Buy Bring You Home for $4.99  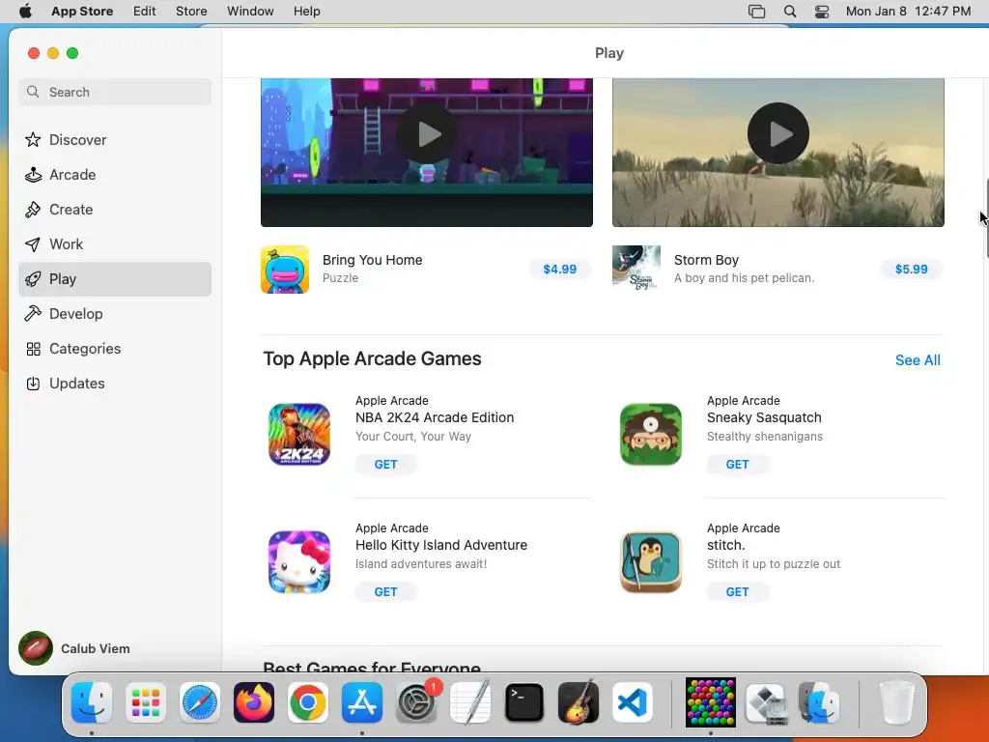coord(560,270)
